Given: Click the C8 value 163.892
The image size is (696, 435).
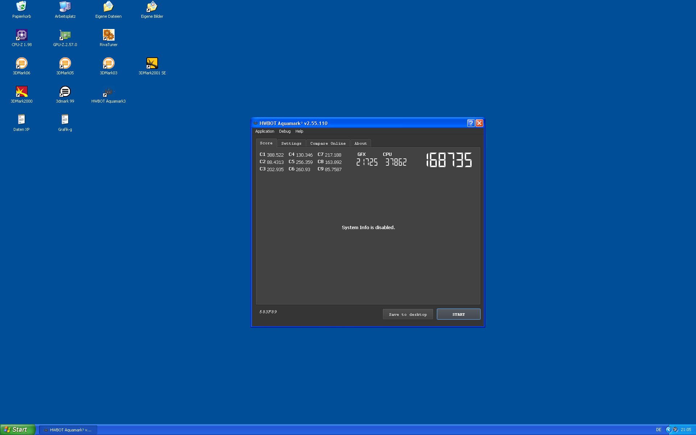Looking at the screenshot, I should 333,162.
